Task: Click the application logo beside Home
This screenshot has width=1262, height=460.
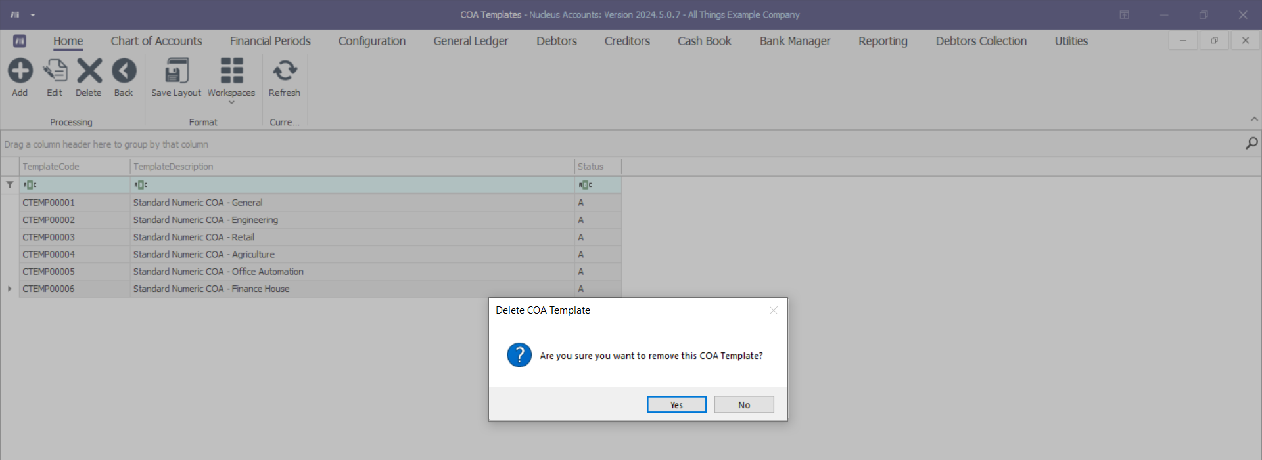Action: pyautogui.click(x=20, y=41)
